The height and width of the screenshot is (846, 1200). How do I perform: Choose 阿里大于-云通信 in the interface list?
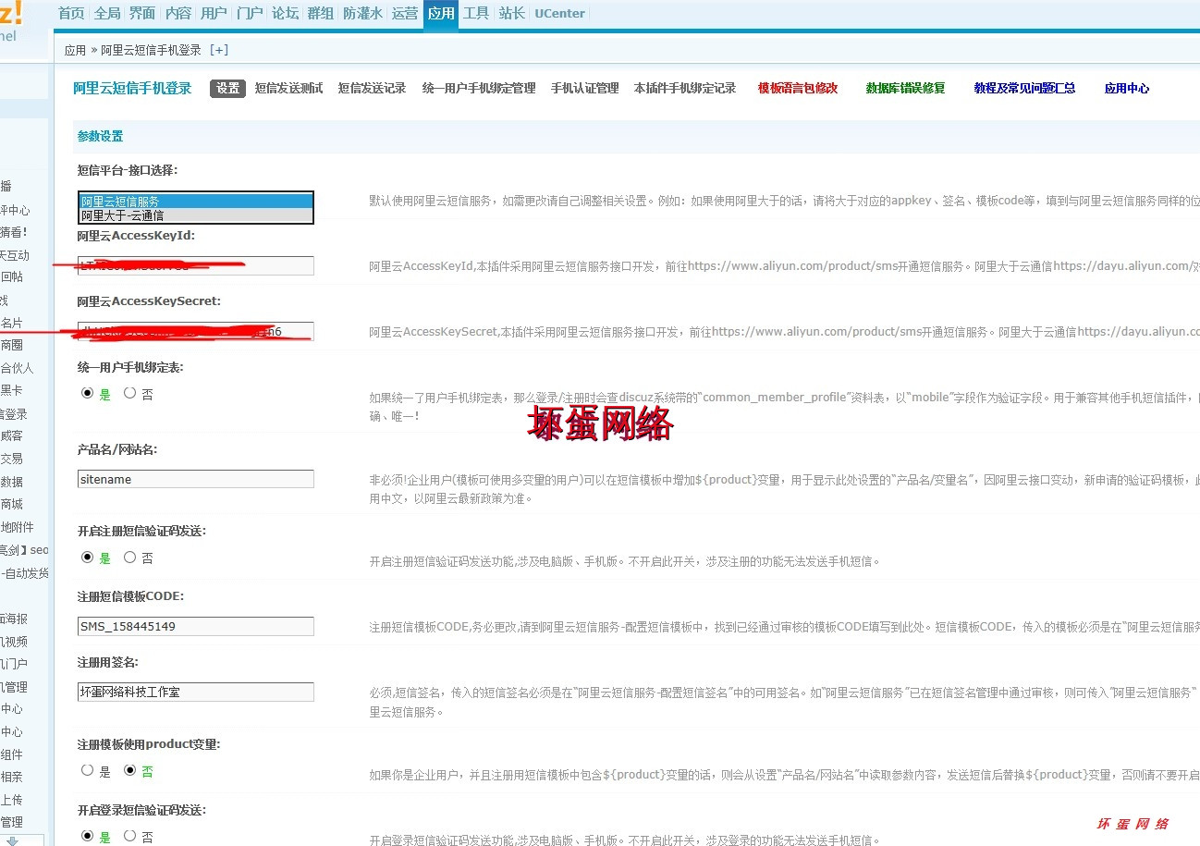(x=196, y=215)
